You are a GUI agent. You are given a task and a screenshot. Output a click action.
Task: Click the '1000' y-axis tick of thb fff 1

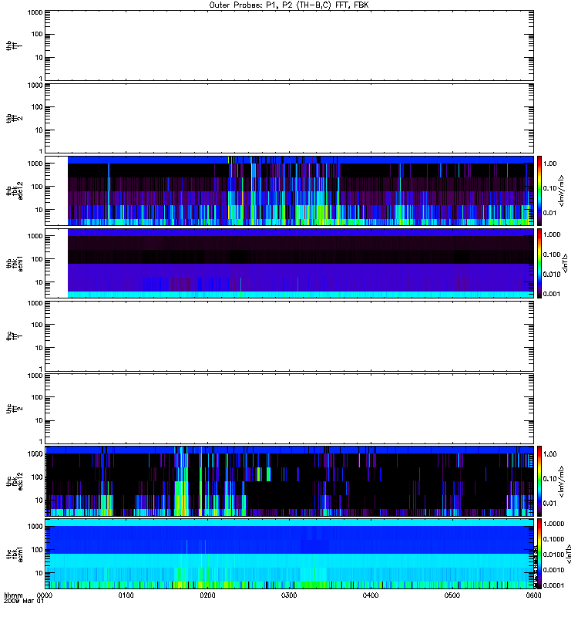pyautogui.click(x=35, y=12)
